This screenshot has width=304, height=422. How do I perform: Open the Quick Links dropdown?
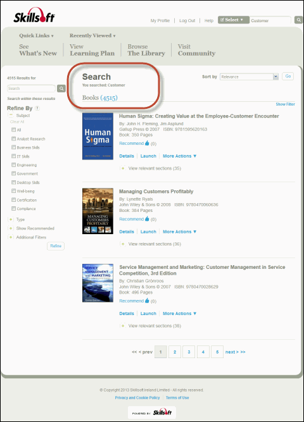[x=36, y=35]
